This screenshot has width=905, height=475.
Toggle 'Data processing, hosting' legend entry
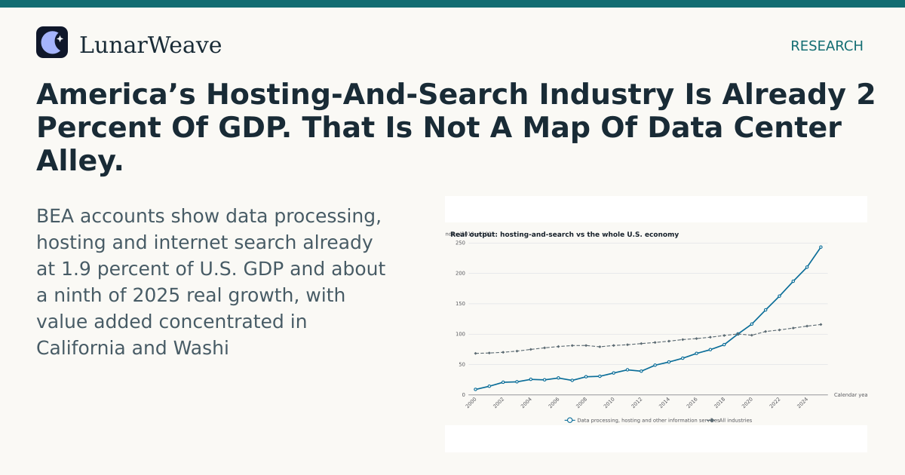pos(641,420)
